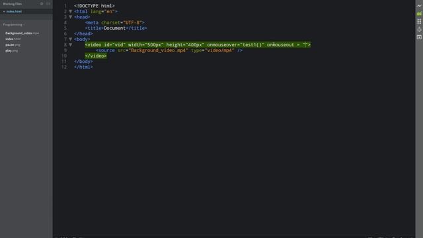Click the Git-style branch icon in right toolbar

419,29
